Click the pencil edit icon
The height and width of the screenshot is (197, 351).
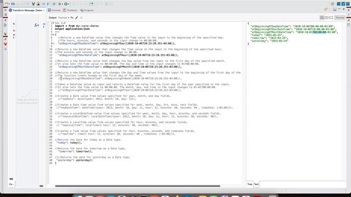(77, 18)
